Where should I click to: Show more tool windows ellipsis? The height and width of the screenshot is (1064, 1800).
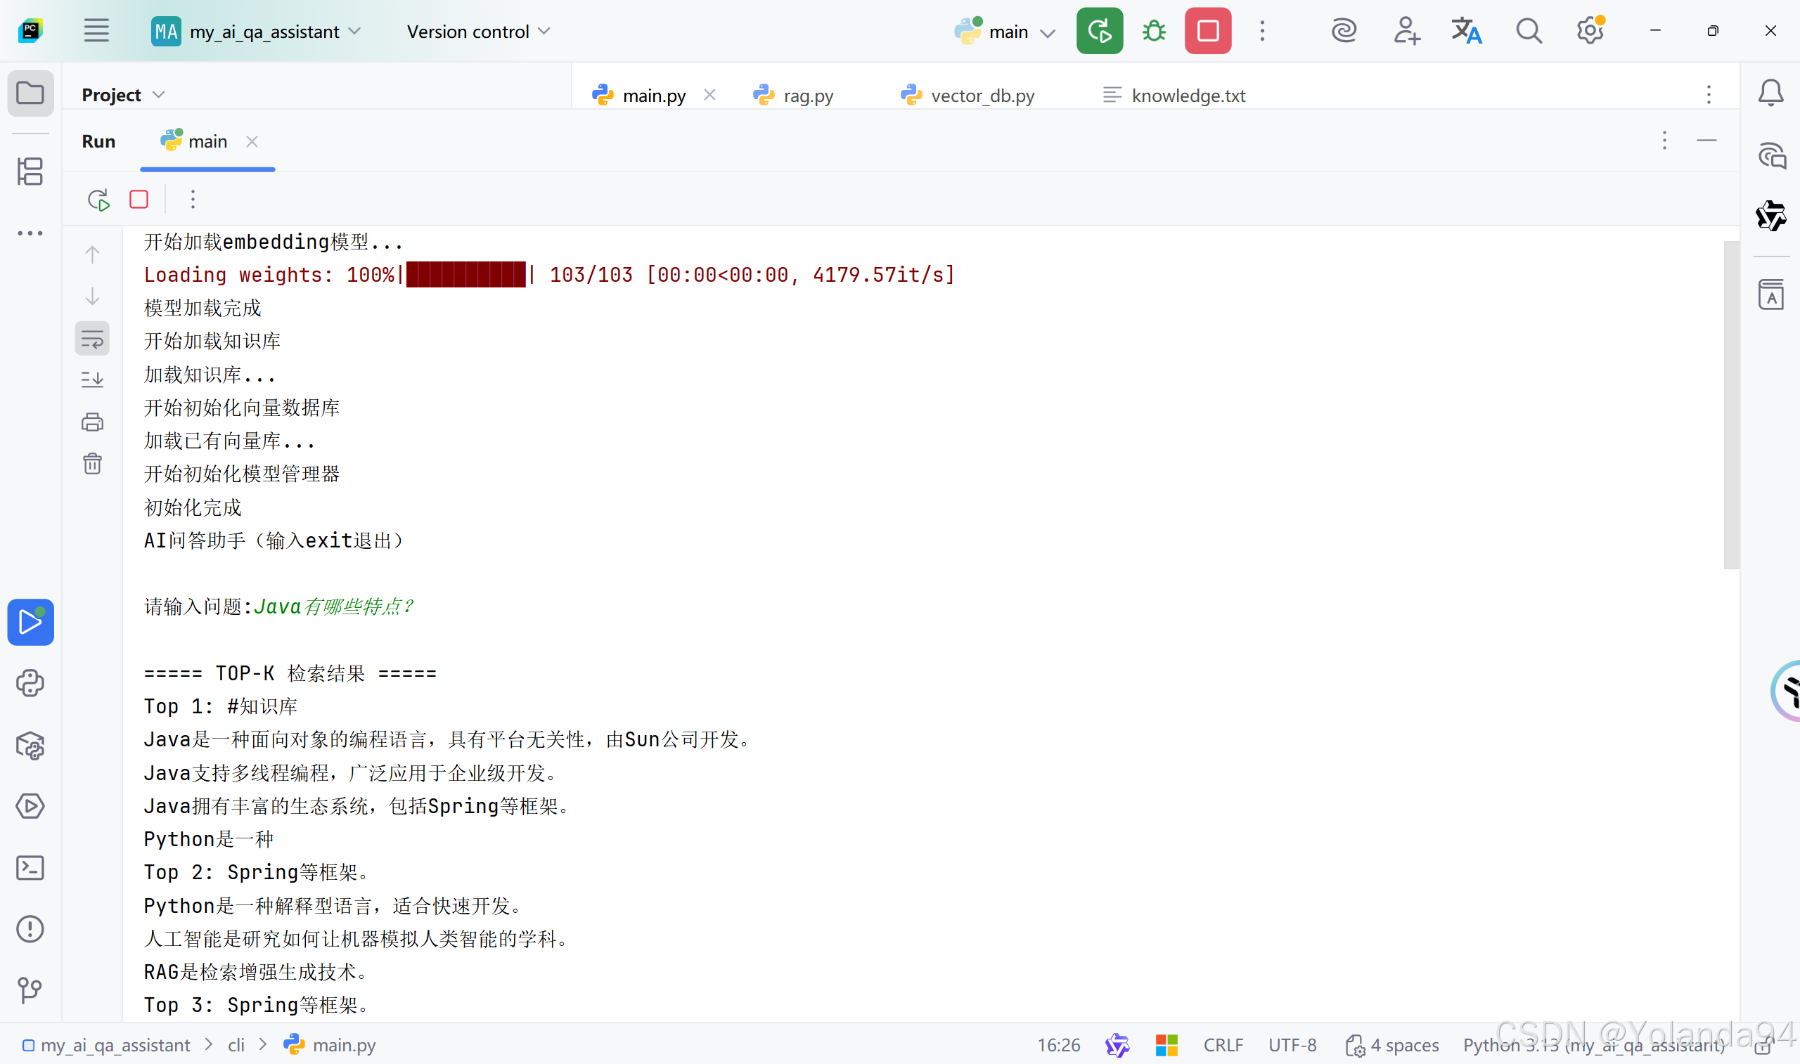pos(30,233)
